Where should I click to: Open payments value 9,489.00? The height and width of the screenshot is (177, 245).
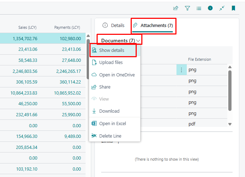pos(73,136)
